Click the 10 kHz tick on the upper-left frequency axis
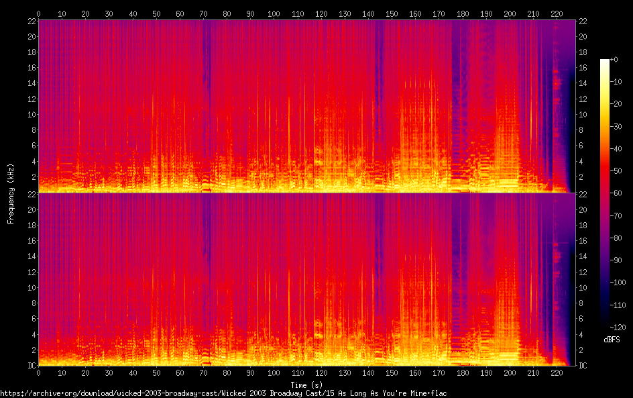This screenshot has width=633, height=398. click(31, 115)
